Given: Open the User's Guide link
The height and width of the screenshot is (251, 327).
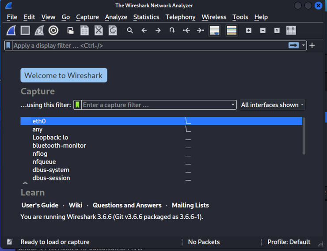Looking at the screenshot, I should coord(40,205).
